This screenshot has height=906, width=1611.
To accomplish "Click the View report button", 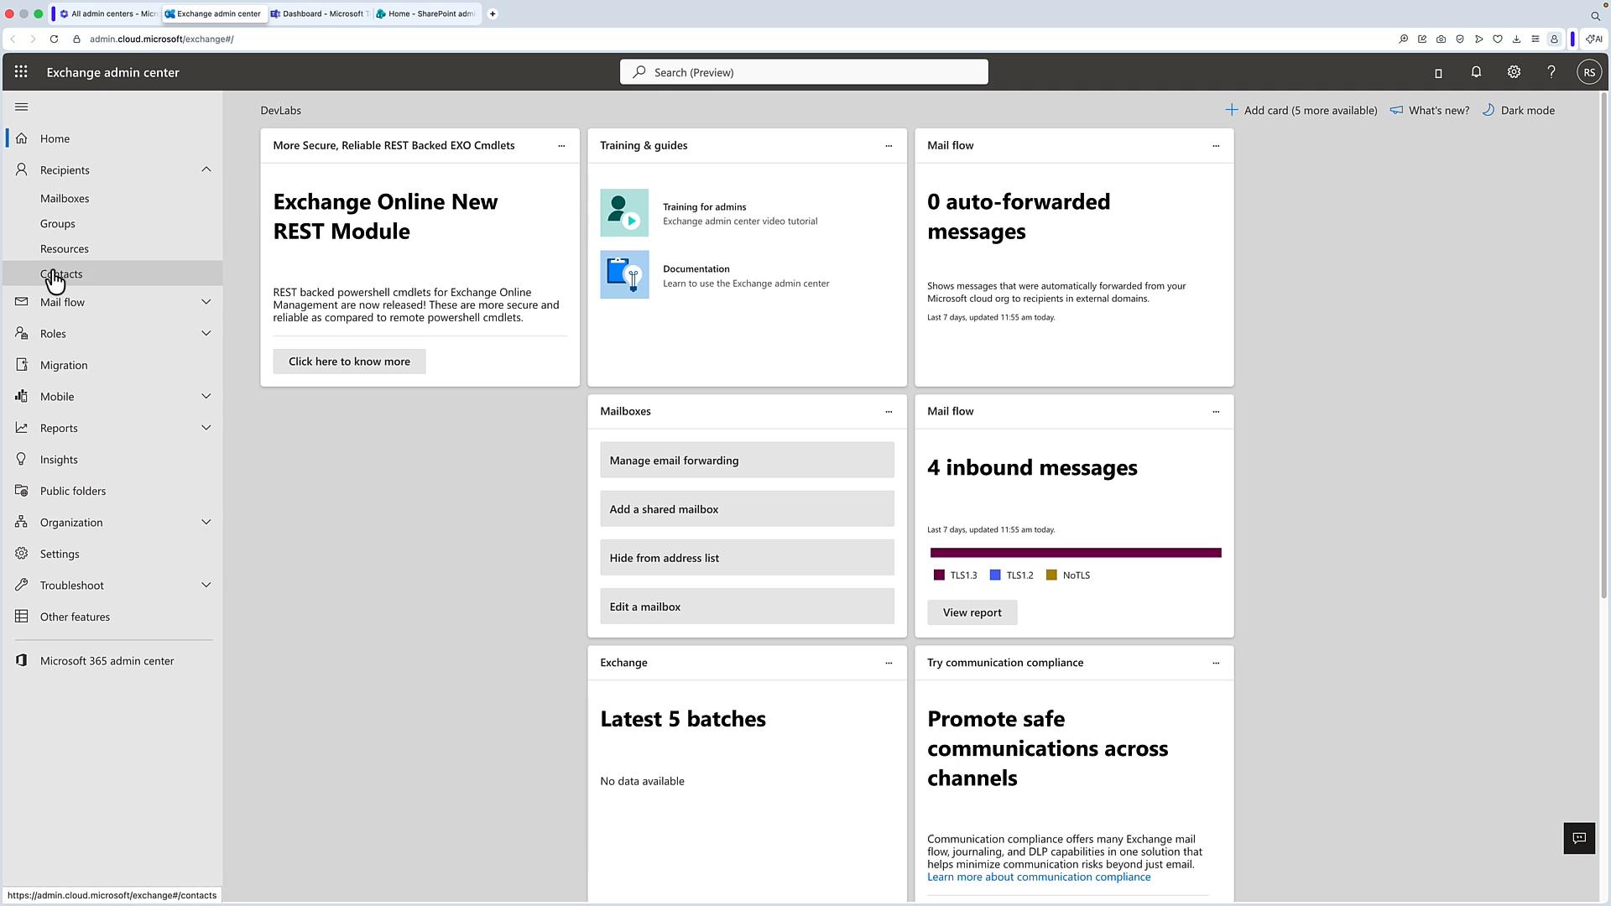I will pos(972,612).
